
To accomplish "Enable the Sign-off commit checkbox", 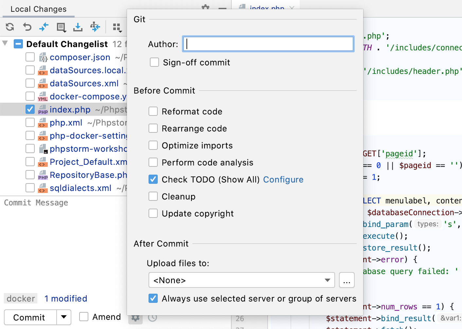I will tap(154, 62).
